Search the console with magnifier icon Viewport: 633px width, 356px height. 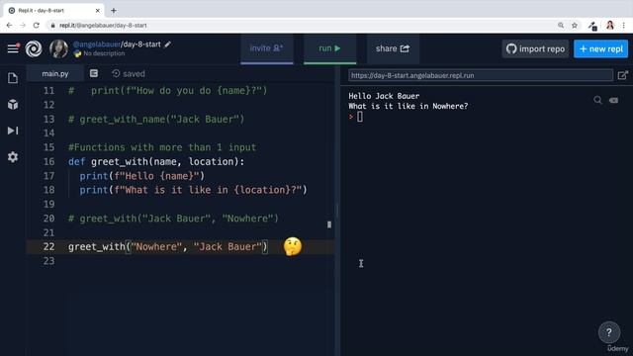[x=597, y=100]
